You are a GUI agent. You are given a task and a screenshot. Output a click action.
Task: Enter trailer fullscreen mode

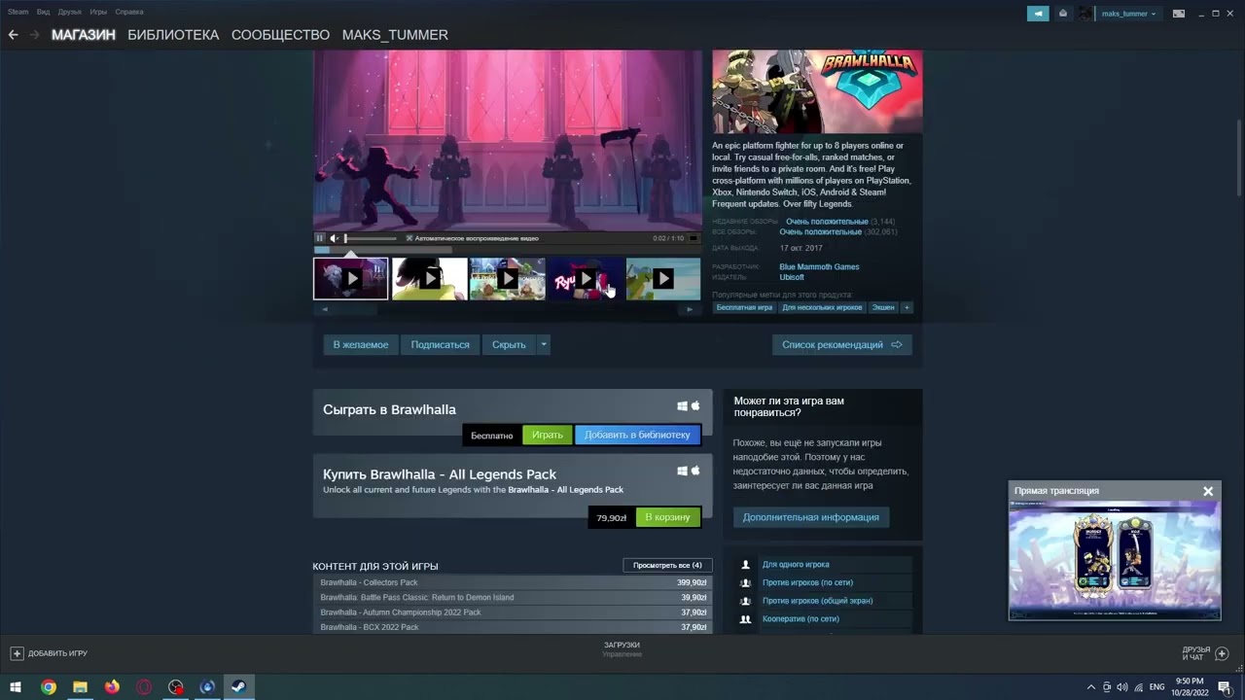click(x=694, y=238)
